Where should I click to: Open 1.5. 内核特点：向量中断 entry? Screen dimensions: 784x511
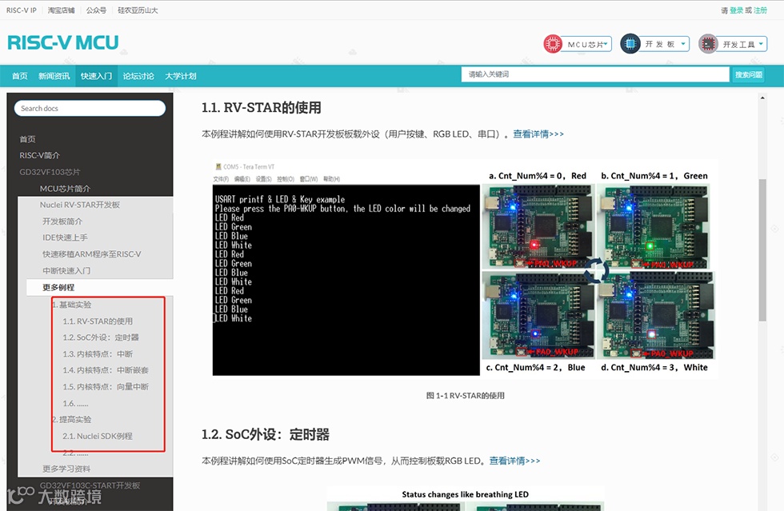106,387
